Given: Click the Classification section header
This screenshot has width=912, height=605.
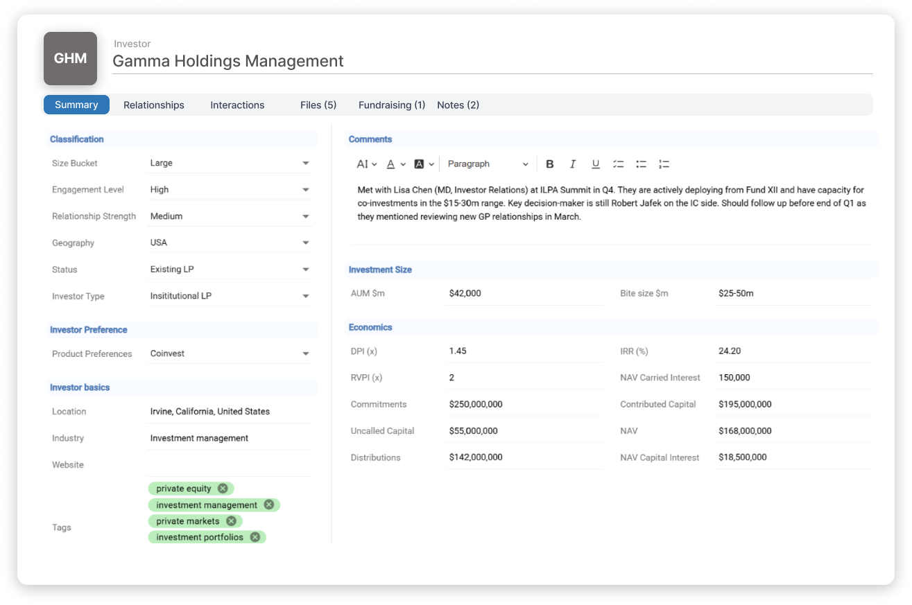Looking at the screenshot, I should (182, 139).
